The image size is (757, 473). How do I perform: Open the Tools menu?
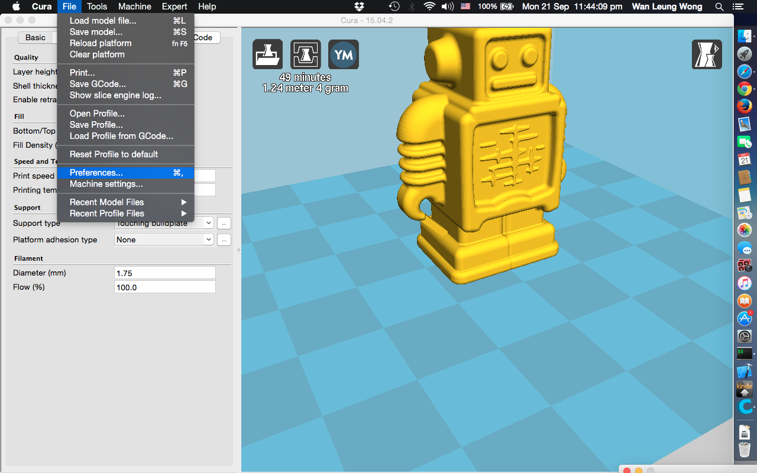click(x=97, y=7)
